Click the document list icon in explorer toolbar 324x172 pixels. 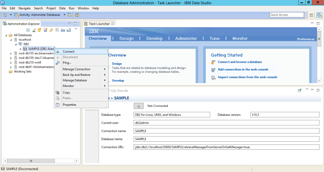pos(57,30)
